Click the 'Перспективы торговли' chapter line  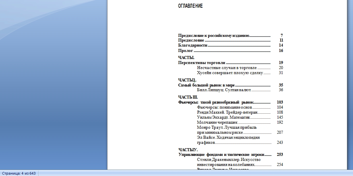tap(201, 63)
